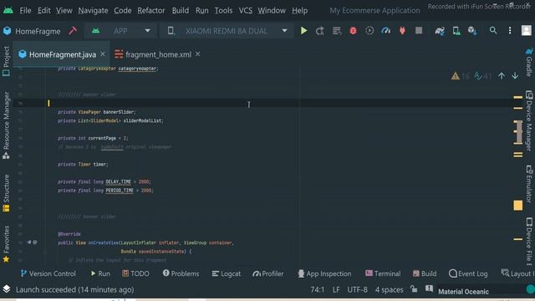Open the Window menu
The height and width of the screenshot is (301, 535).
pyautogui.click(x=272, y=11)
